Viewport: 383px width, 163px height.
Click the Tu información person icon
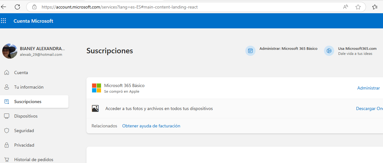[x=6, y=87]
